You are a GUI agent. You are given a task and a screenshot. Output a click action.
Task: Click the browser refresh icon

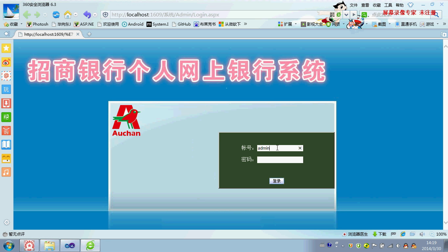(56, 14)
